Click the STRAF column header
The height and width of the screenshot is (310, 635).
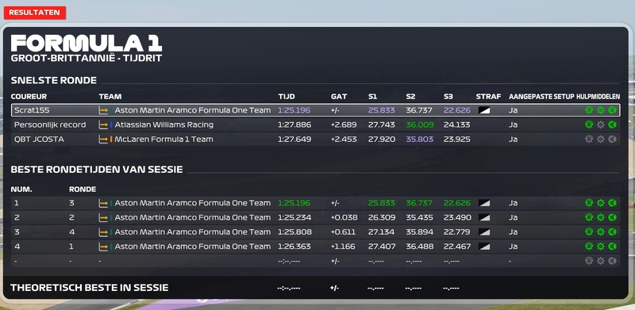pyautogui.click(x=488, y=97)
